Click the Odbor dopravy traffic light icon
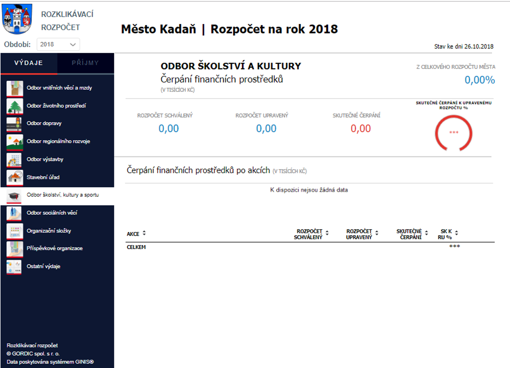This screenshot has height=368, width=510. click(15, 124)
